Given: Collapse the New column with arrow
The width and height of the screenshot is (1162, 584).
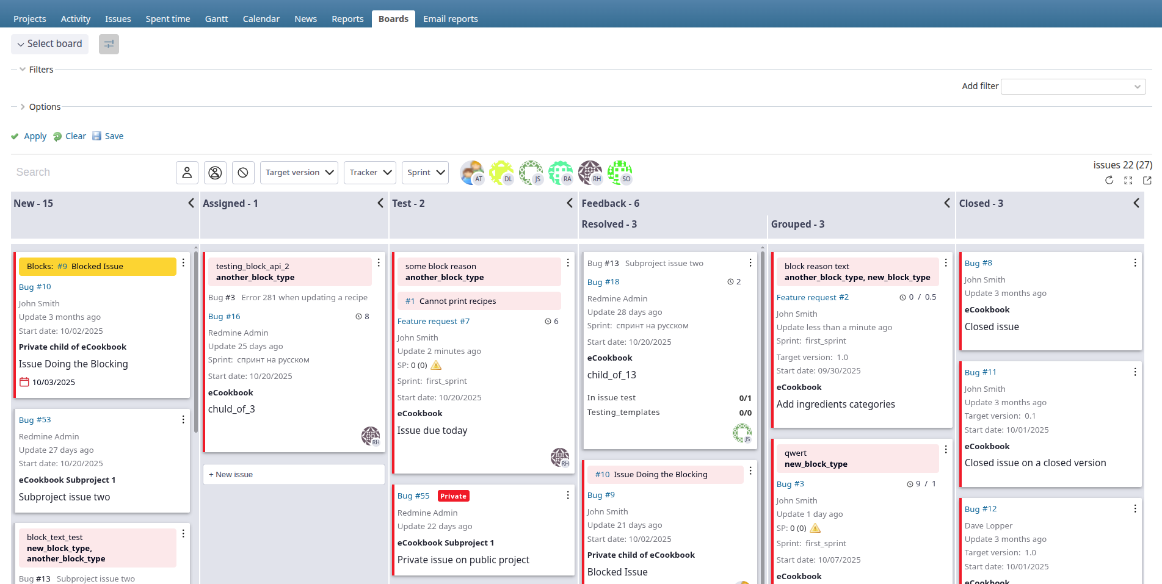Looking at the screenshot, I should [x=191, y=203].
